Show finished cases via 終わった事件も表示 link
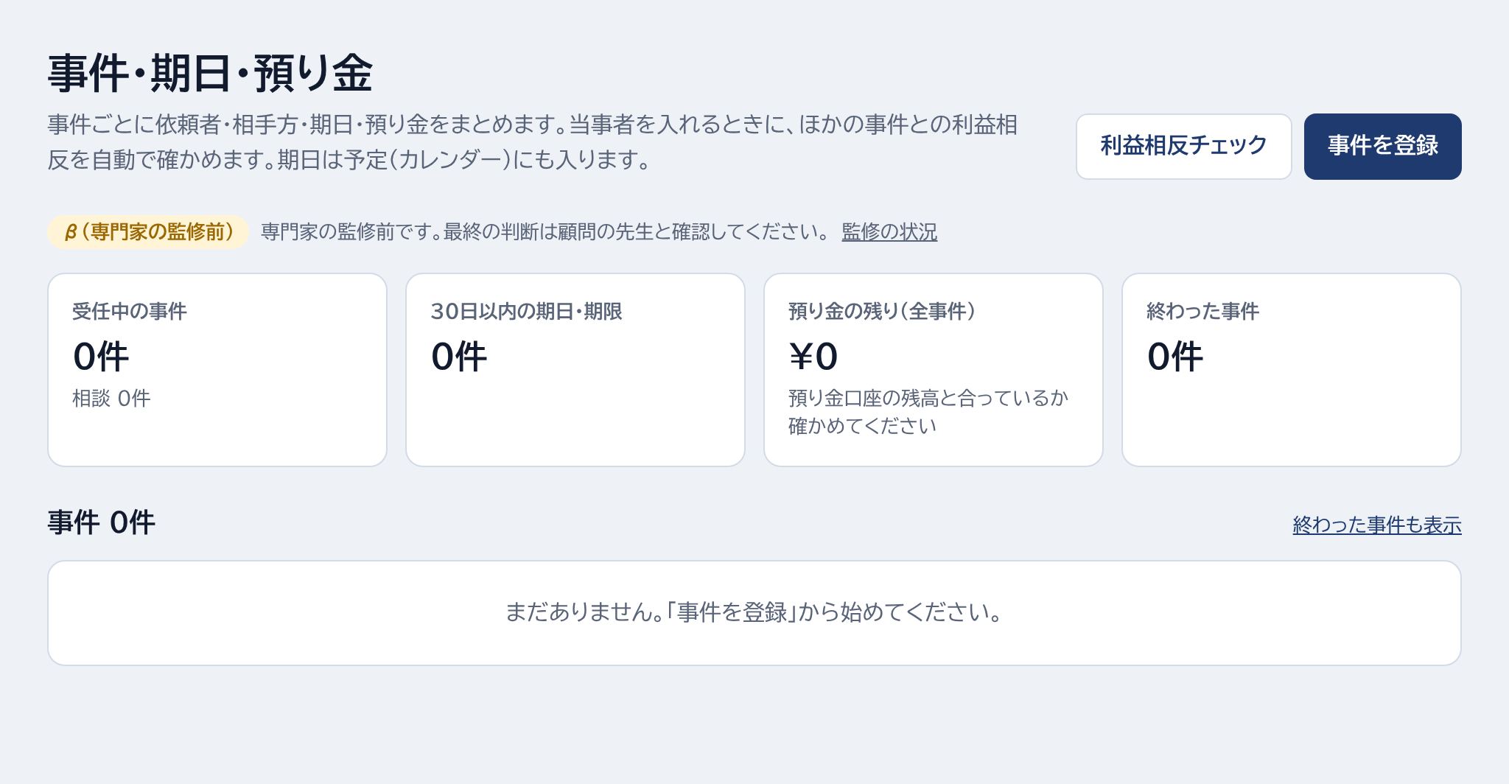The image size is (1509, 784). pyautogui.click(x=1376, y=525)
